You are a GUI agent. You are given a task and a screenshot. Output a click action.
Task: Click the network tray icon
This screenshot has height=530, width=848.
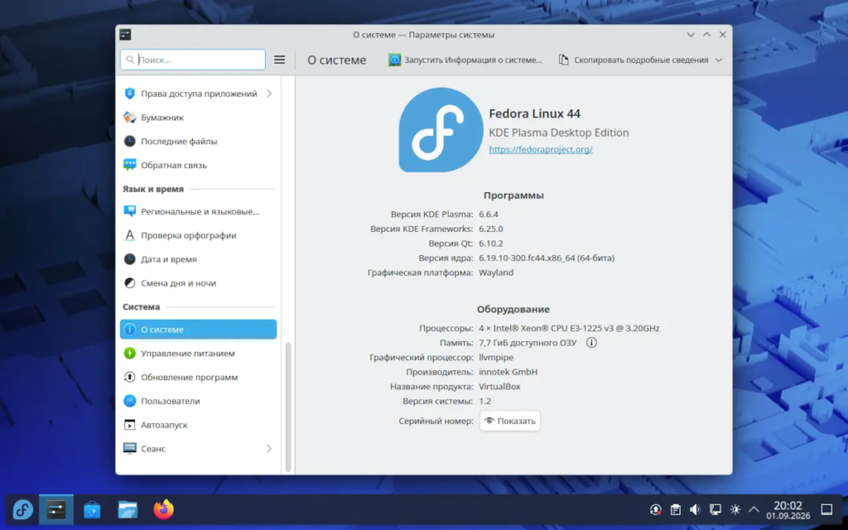(x=715, y=509)
